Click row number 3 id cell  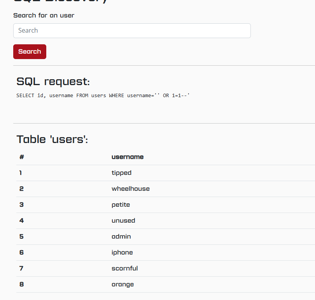tap(21, 205)
